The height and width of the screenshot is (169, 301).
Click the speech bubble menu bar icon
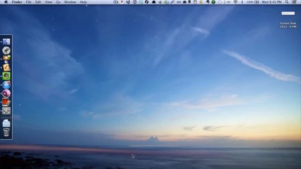220,2
